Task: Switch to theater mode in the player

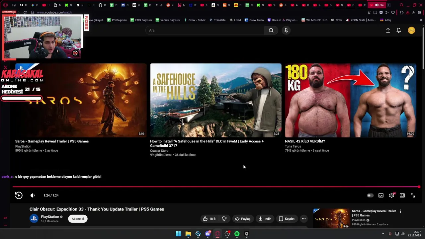Action: tap(402, 196)
